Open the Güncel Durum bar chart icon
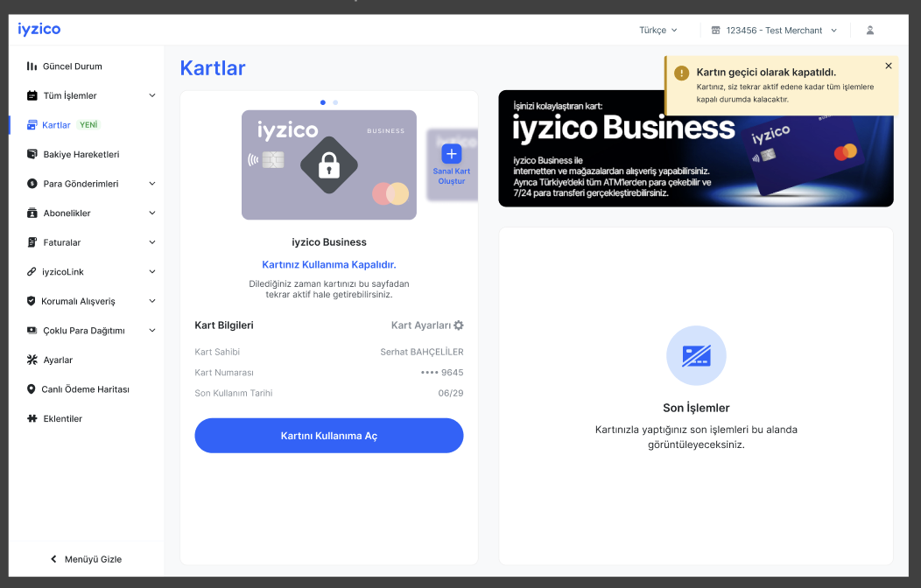921x588 pixels. 32,66
